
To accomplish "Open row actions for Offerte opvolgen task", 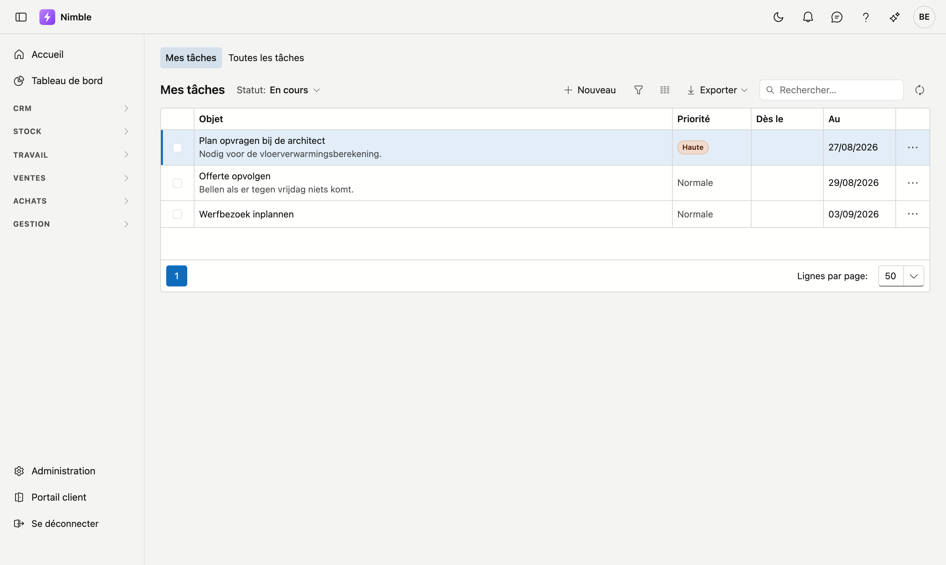I will (912, 183).
